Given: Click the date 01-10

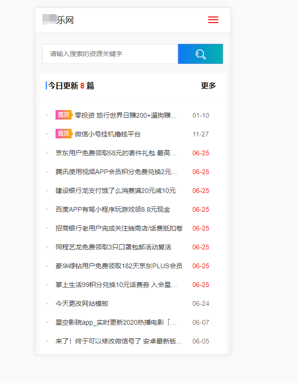Looking at the screenshot, I should [x=201, y=115].
